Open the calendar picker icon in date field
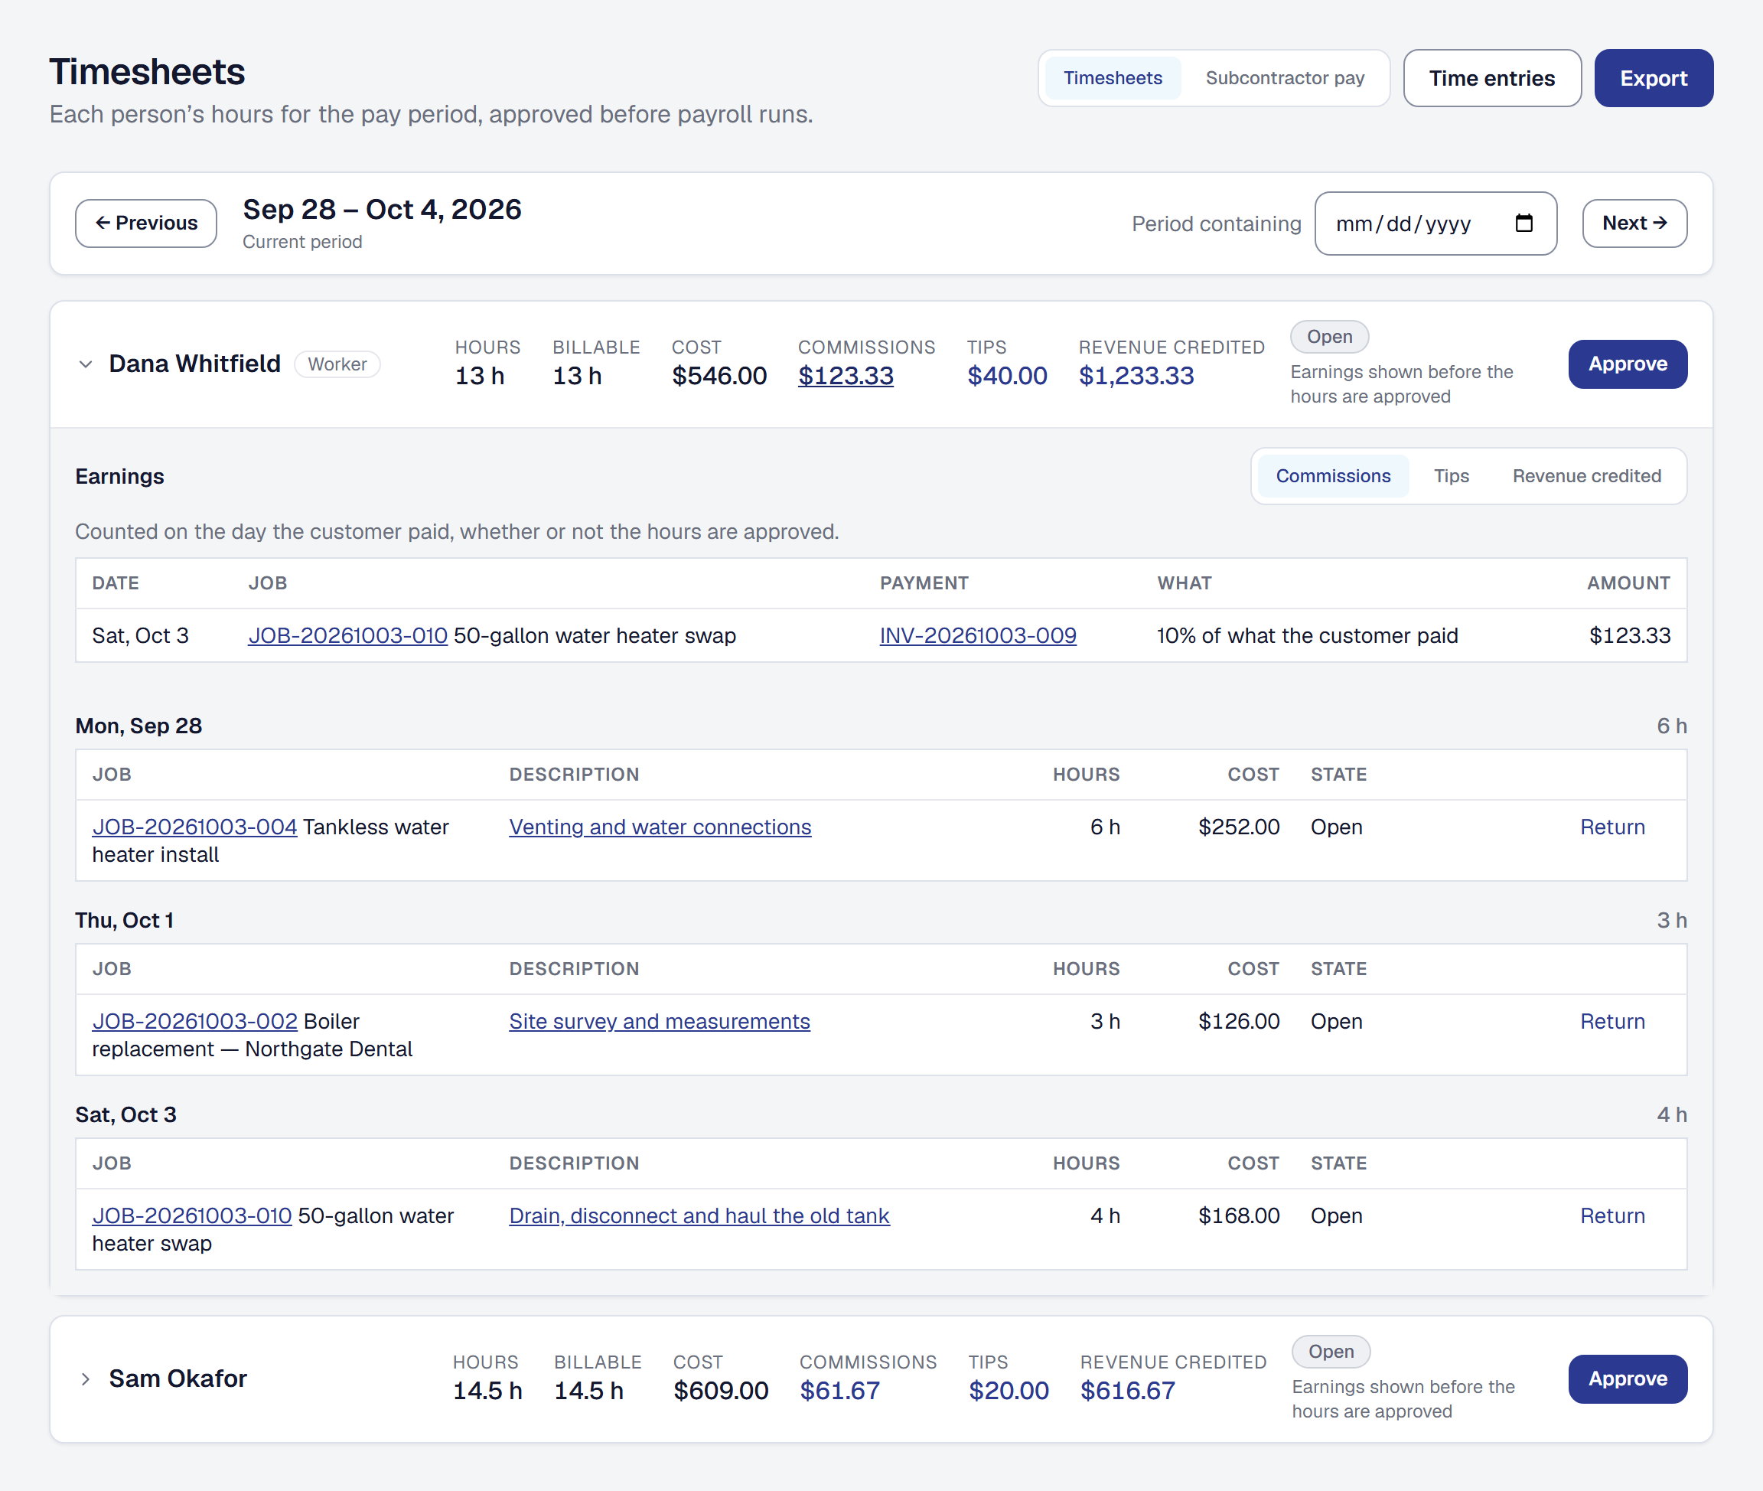Screen dimensions: 1763x1491 (x=1523, y=223)
